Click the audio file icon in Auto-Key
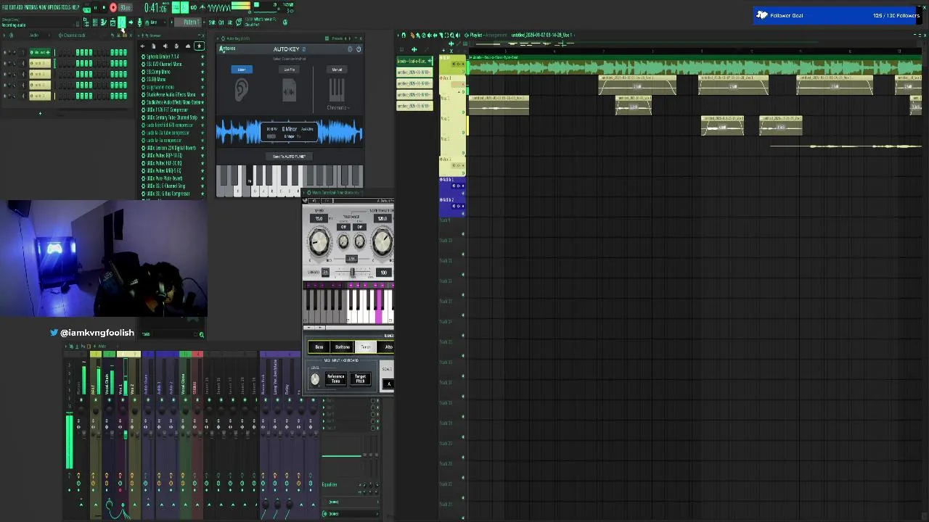 289,90
